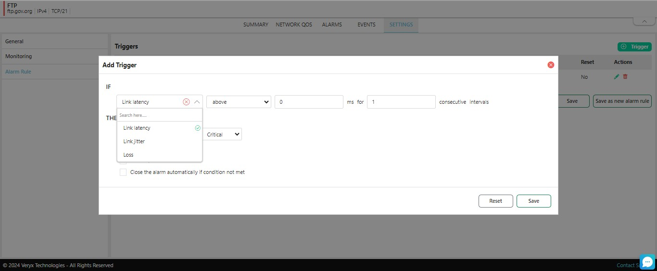Screen dimensions: 657x271
Task: Collapse the metric dropdown using the chevron
Action: click(197, 102)
